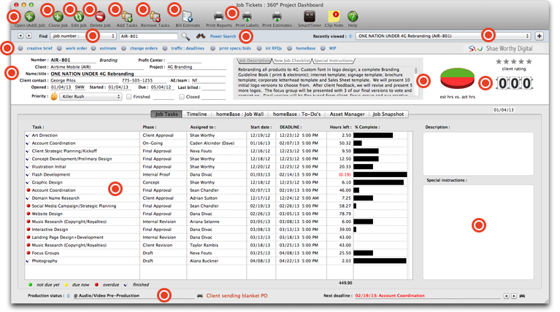Click the Open (Add) Job icon

coord(30,15)
